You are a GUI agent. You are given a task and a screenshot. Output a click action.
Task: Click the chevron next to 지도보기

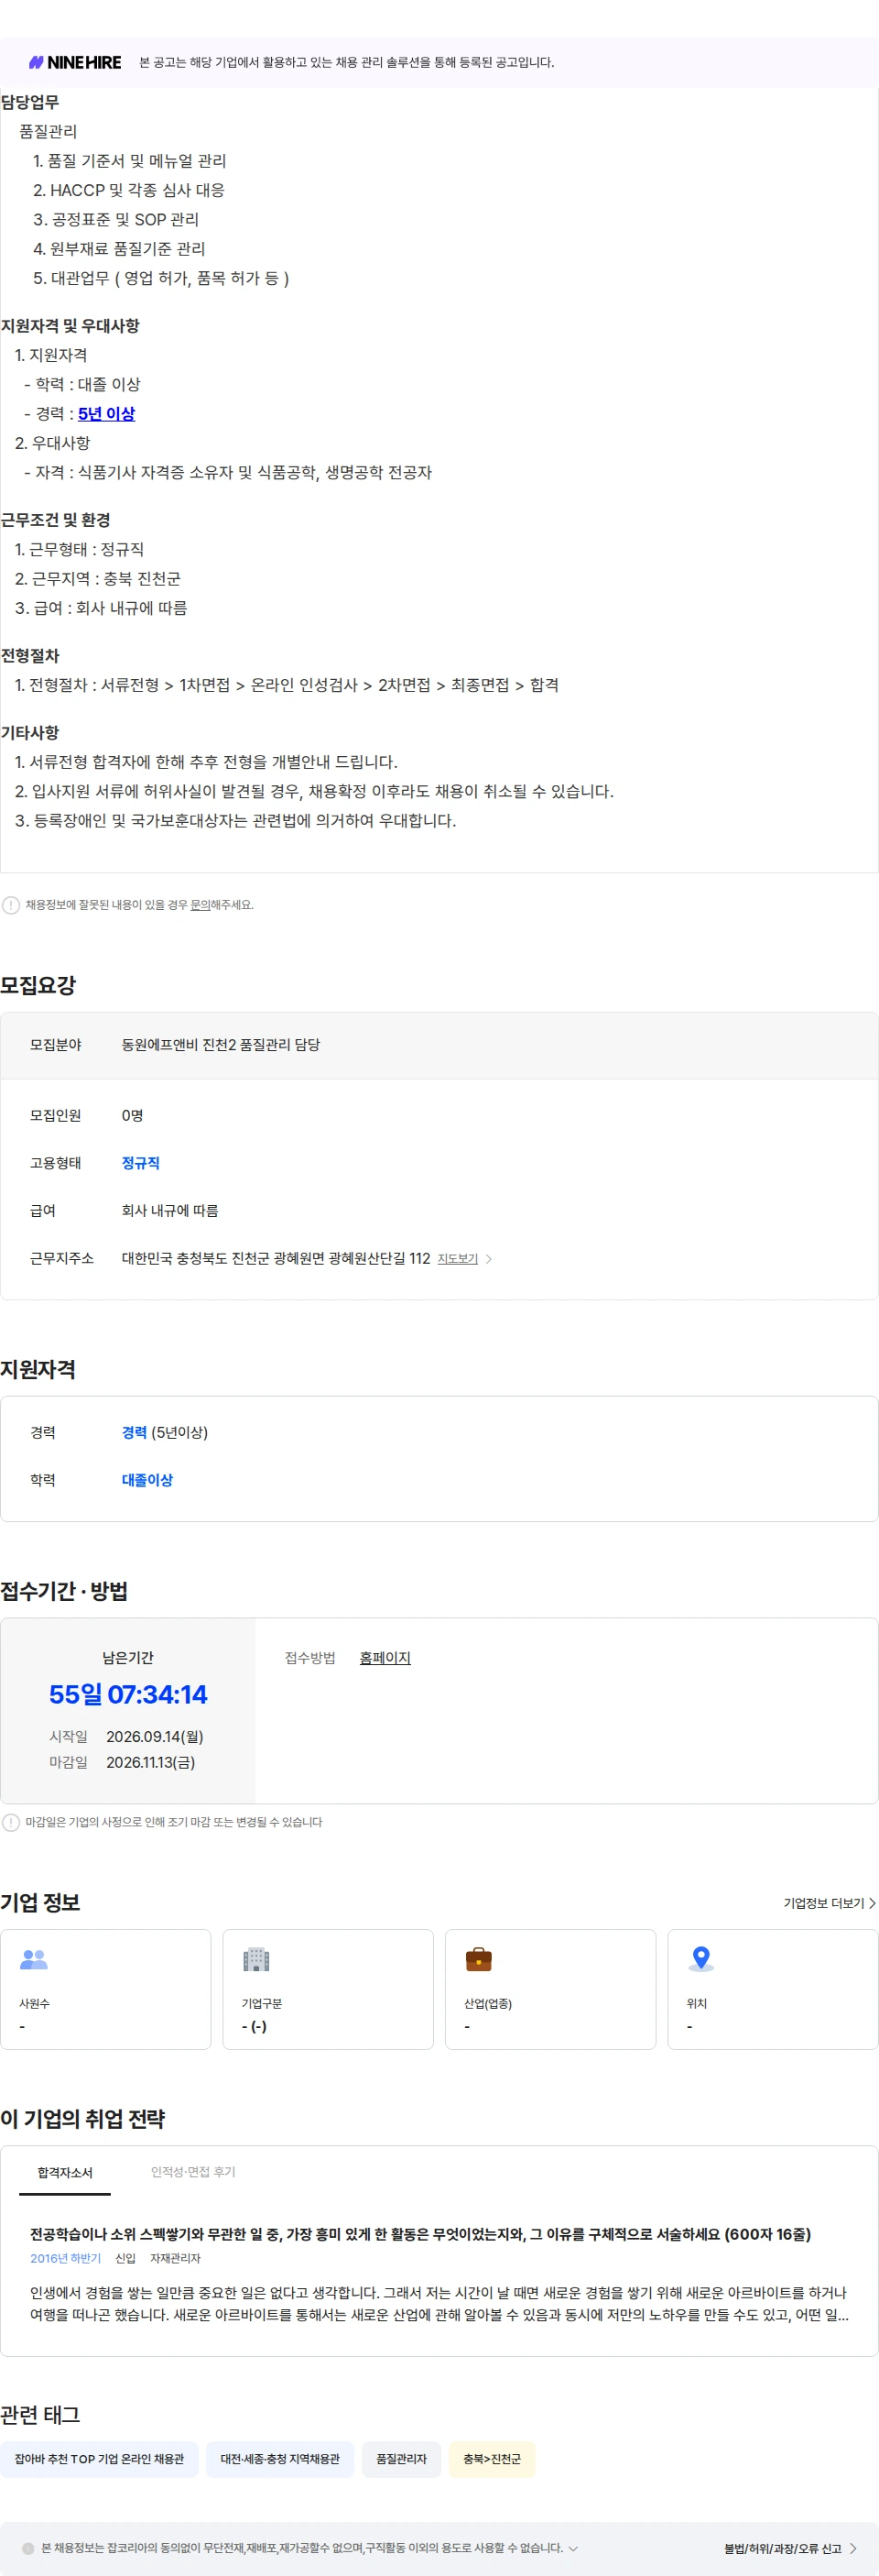point(488,1259)
